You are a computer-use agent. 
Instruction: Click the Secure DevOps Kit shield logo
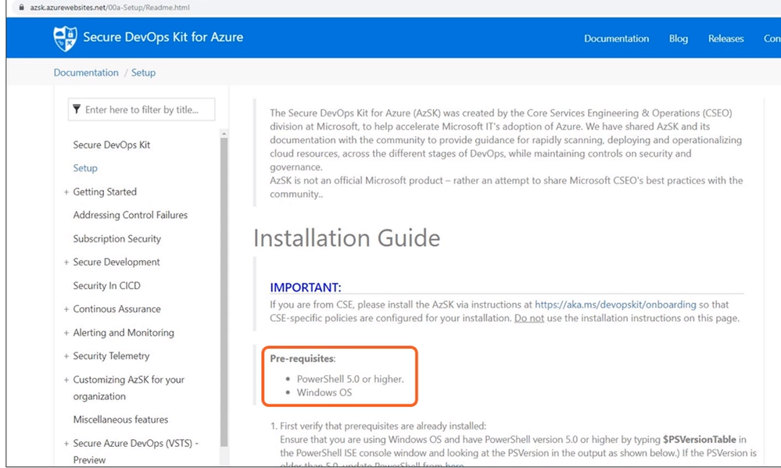pyautogui.click(x=65, y=38)
